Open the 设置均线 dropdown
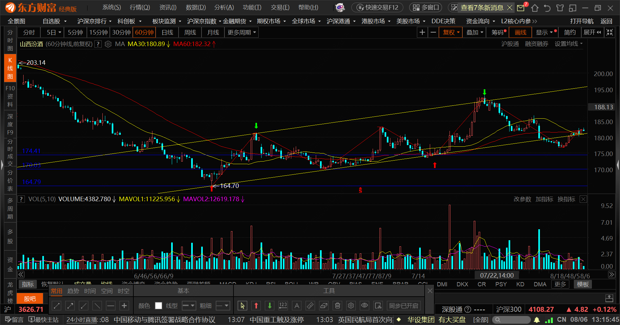This screenshot has height=325, width=620. (x=569, y=44)
